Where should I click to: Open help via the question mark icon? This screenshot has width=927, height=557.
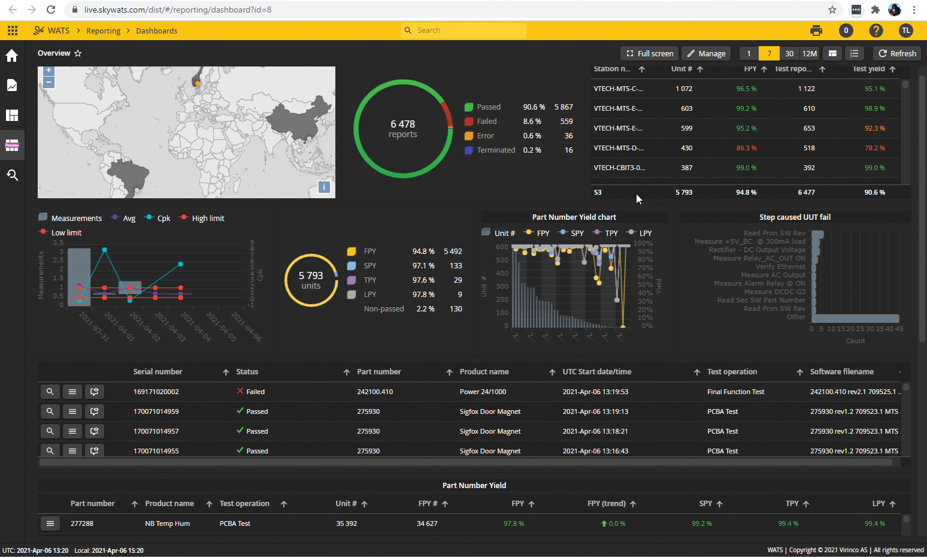(x=875, y=30)
